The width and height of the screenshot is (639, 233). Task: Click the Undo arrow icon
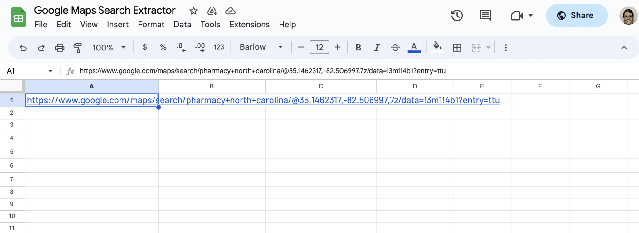tap(23, 48)
